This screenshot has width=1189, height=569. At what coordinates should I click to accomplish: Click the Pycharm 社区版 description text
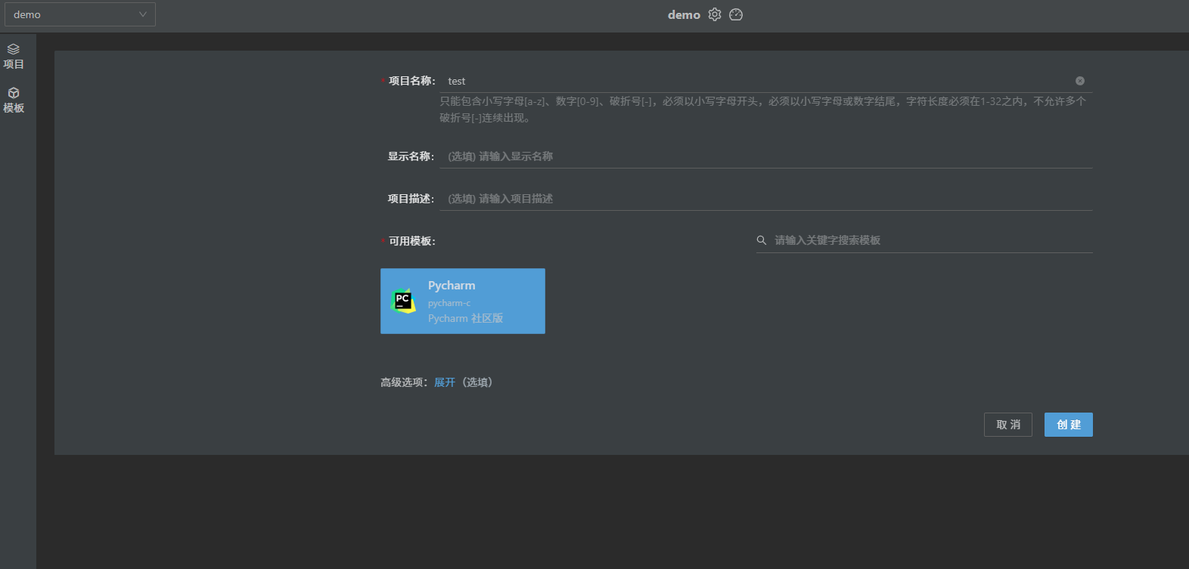465,319
